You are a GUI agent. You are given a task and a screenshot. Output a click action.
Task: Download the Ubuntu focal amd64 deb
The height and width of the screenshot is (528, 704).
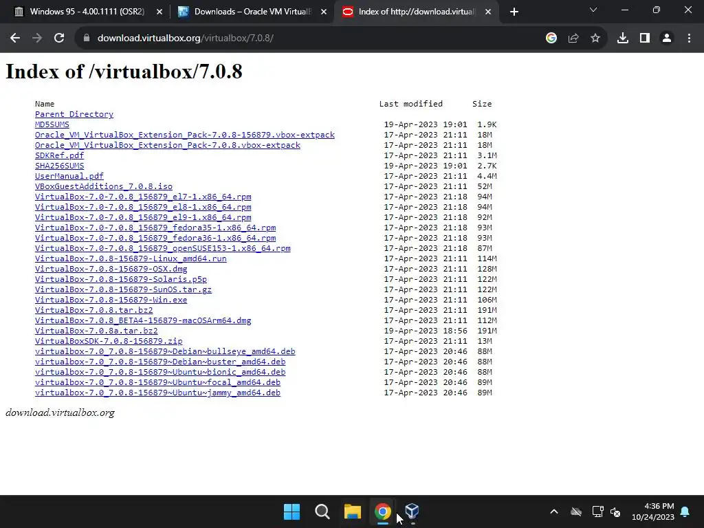click(x=157, y=382)
